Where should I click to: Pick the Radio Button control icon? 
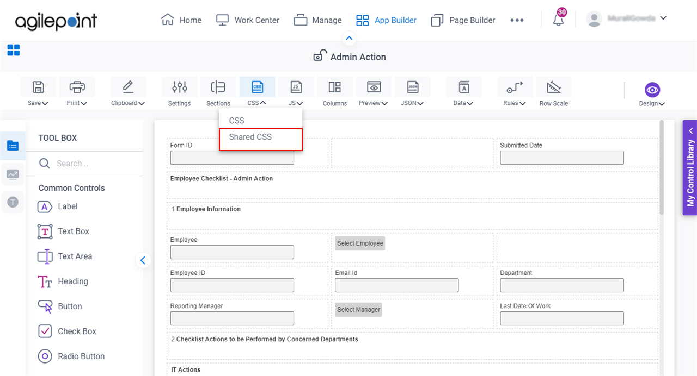coord(45,356)
